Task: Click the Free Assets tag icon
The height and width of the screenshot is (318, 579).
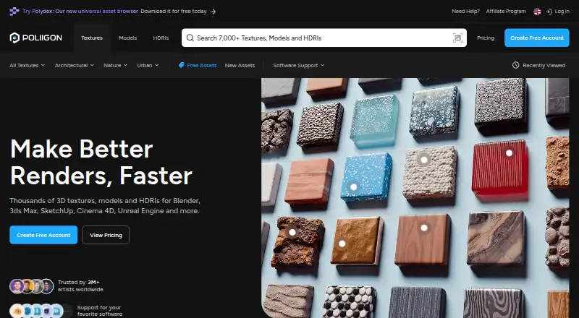Action: point(182,65)
